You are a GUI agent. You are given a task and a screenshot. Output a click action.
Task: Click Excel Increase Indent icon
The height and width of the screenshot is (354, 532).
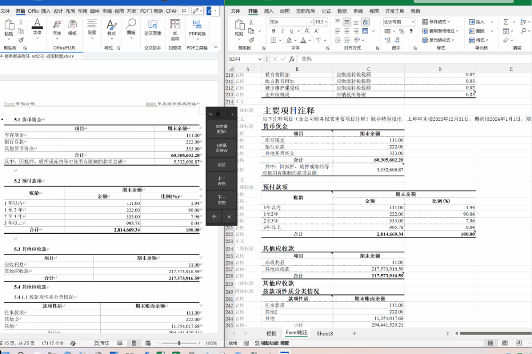[347, 40]
